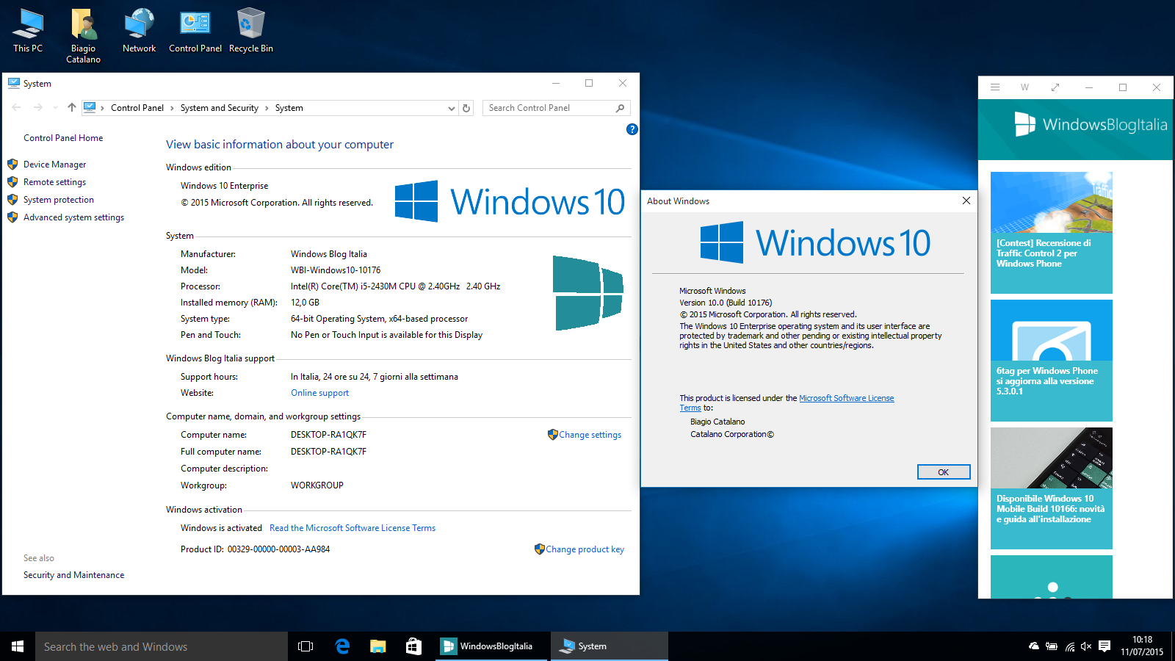Launch Microsoft Edge from taskbar
This screenshot has width=1175, height=661.
point(342,646)
